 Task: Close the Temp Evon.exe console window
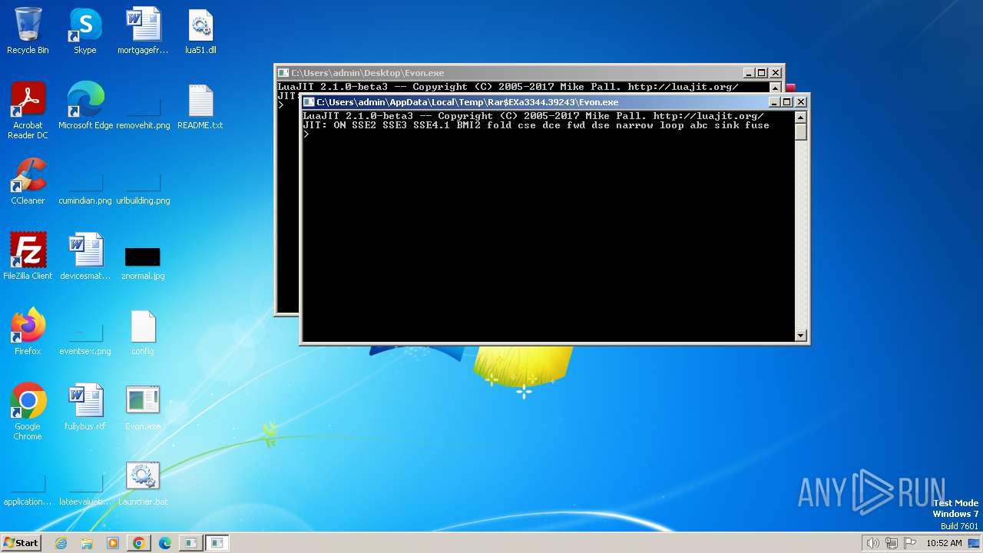[801, 102]
